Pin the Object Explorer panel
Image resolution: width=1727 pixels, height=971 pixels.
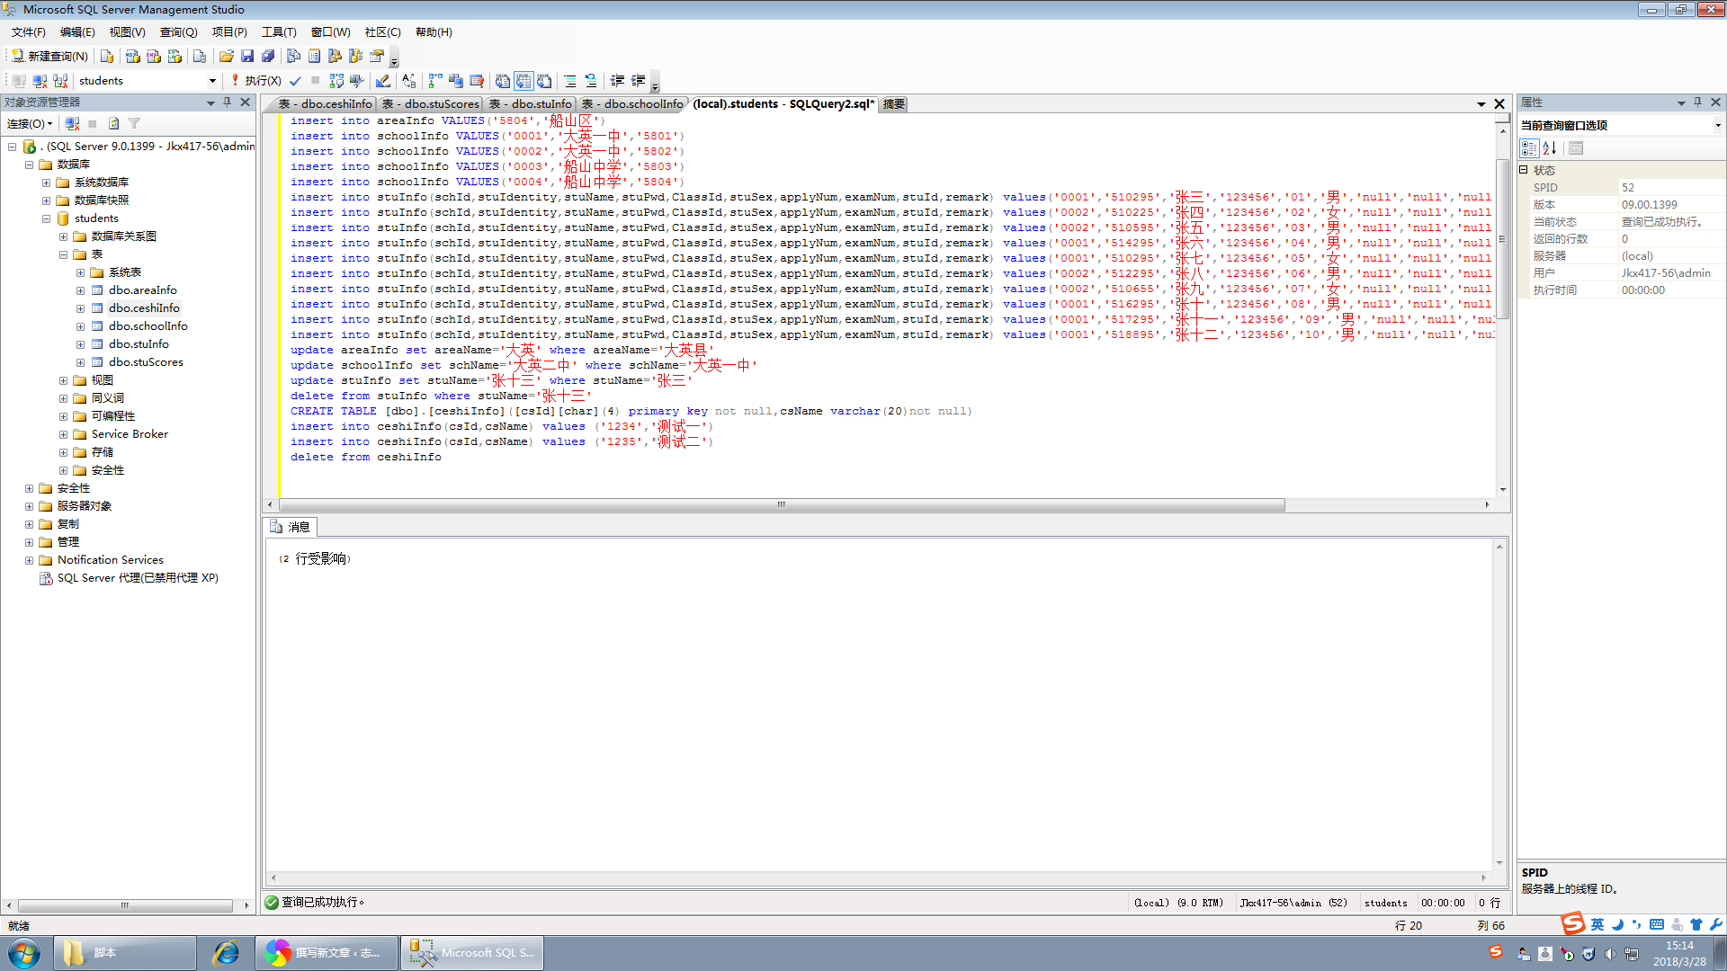(228, 102)
